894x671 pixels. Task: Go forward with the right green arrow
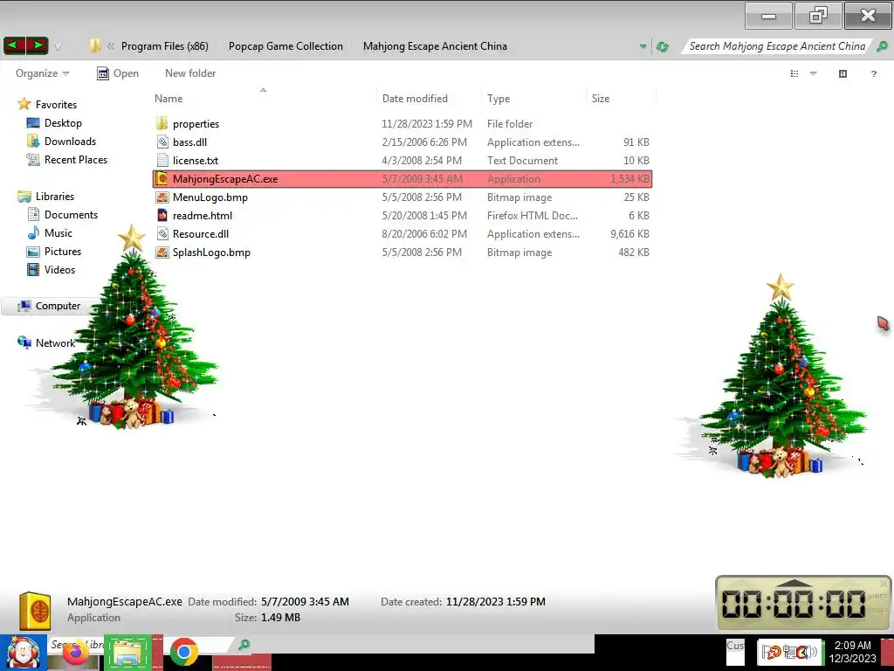(x=37, y=45)
